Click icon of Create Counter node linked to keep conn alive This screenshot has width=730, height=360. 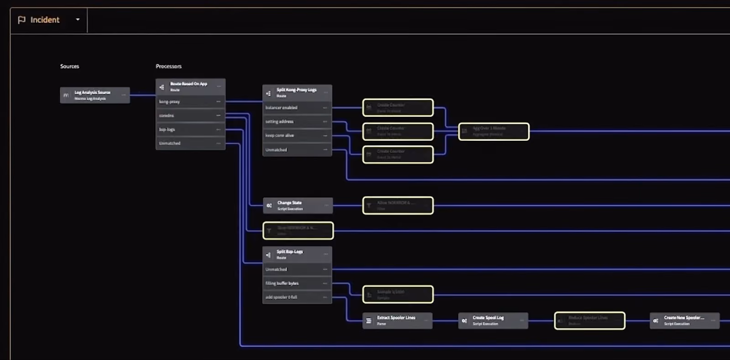(369, 154)
